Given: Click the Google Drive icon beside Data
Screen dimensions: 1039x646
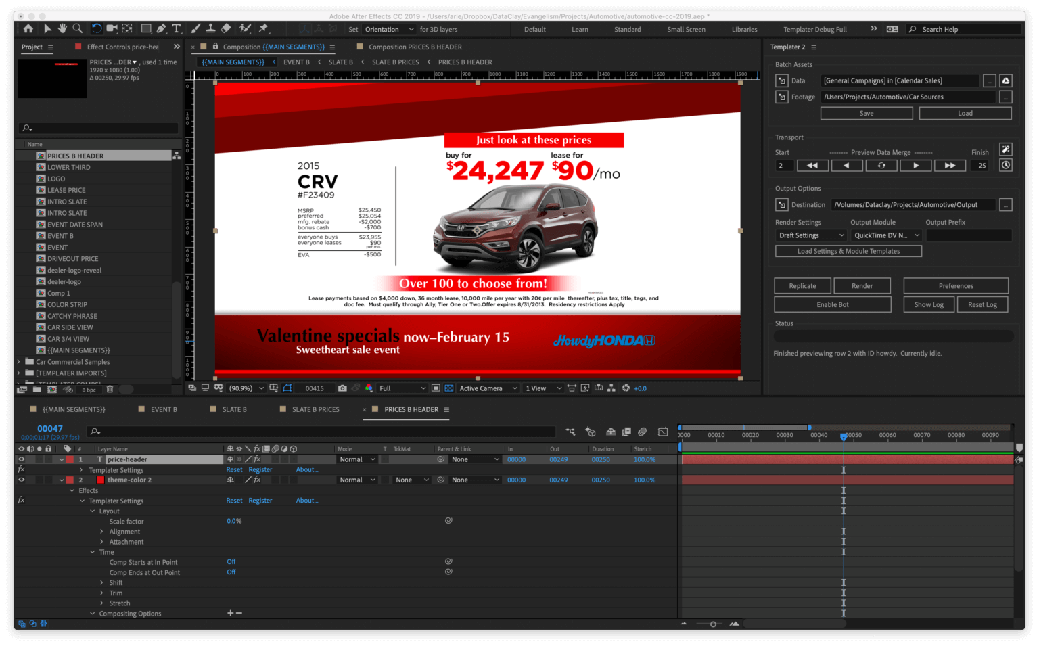Looking at the screenshot, I should [1006, 80].
